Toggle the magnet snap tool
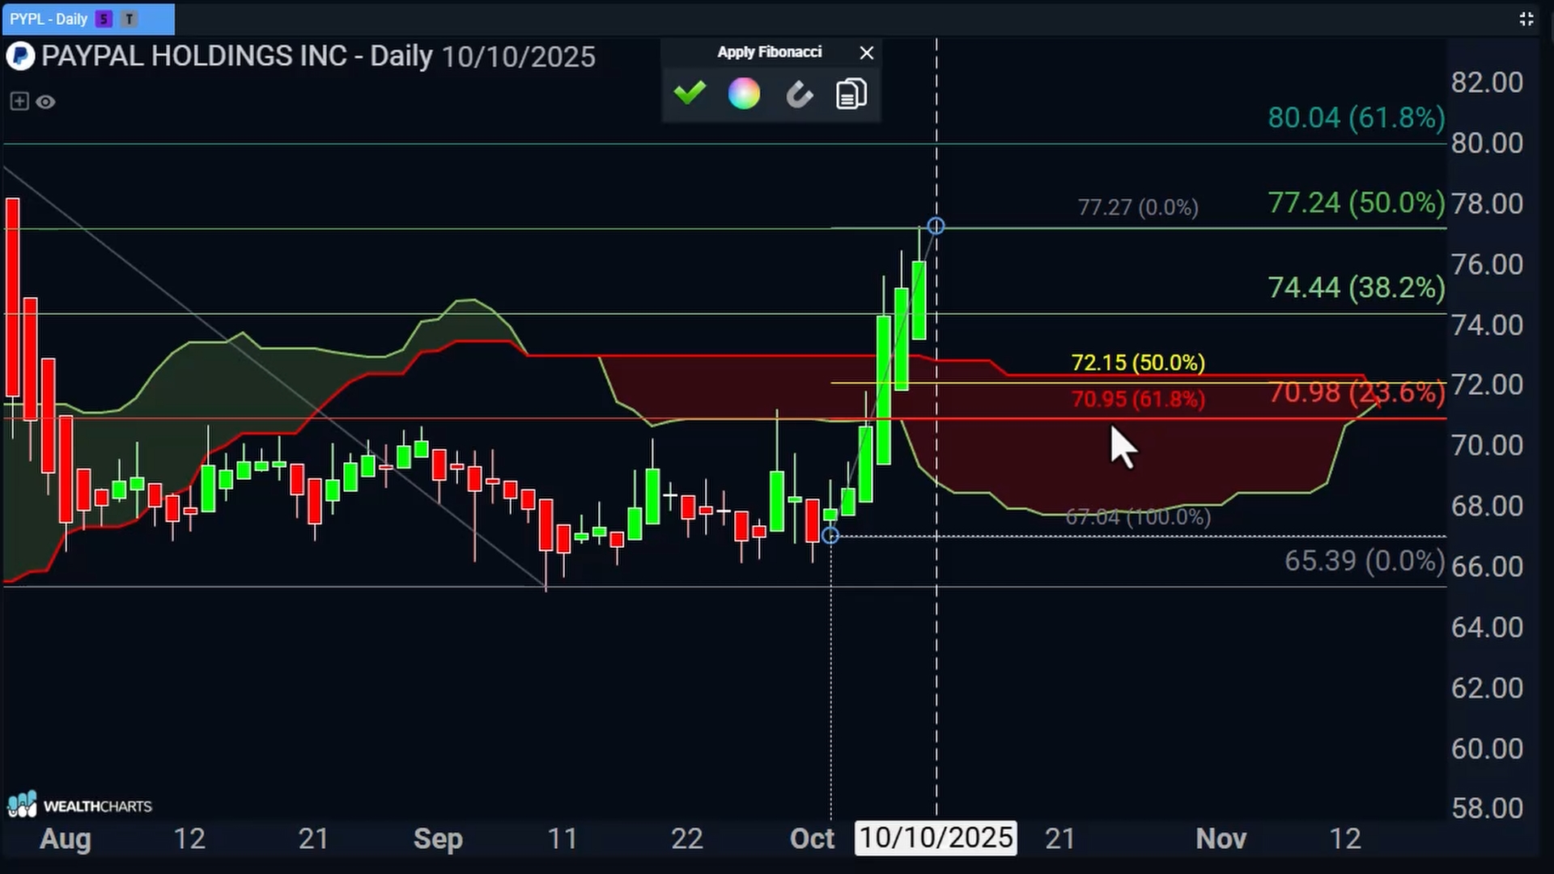Image resolution: width=1554 pixels, height=874 pixels. pyautogui.click(x=799, y=95)
